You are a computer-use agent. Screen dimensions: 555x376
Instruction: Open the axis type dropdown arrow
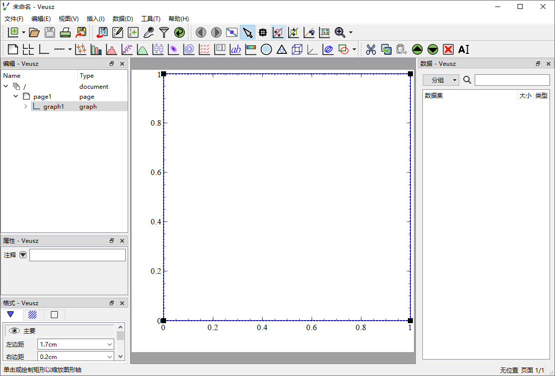coord(70,49)
